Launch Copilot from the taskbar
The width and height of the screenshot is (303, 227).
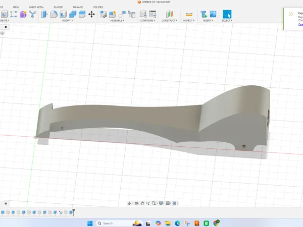[x=158, y=223]
